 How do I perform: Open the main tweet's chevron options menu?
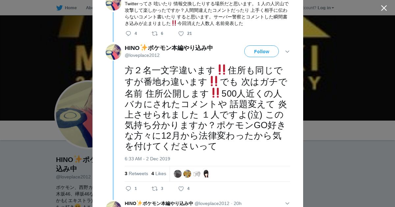click(287, 52)
